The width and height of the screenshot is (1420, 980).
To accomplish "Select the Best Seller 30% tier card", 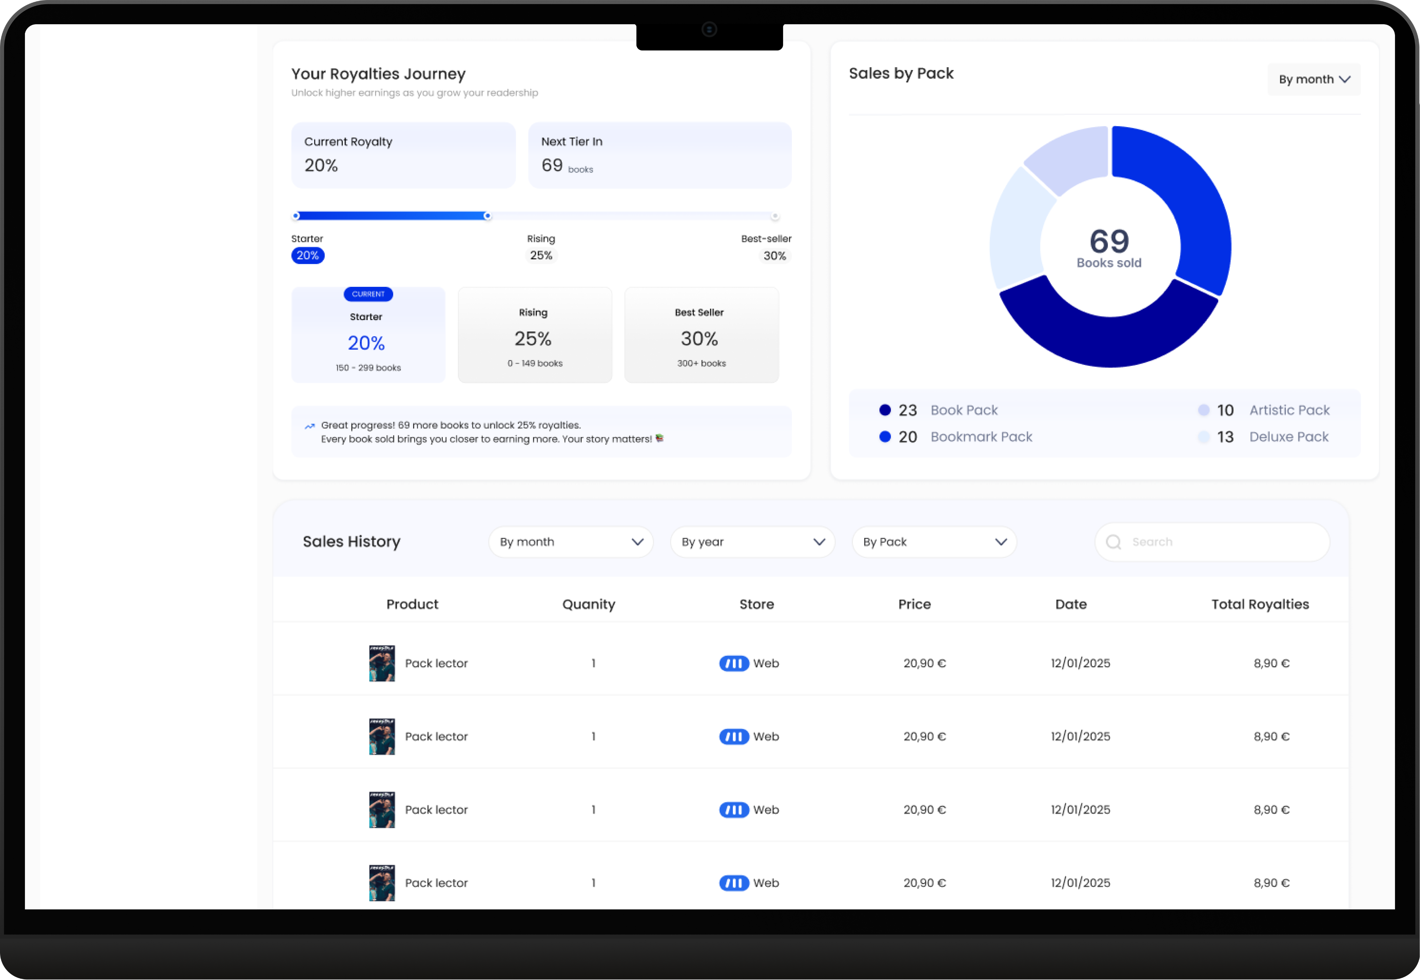I will (701, 335).
